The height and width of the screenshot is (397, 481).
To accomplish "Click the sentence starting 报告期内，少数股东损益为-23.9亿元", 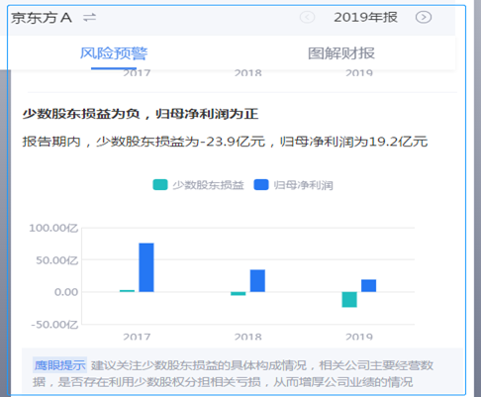I will coord(225,142).
